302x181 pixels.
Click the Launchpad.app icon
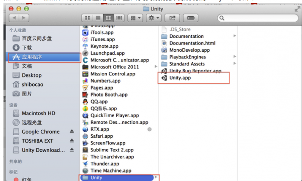click(x=85, y=53)
